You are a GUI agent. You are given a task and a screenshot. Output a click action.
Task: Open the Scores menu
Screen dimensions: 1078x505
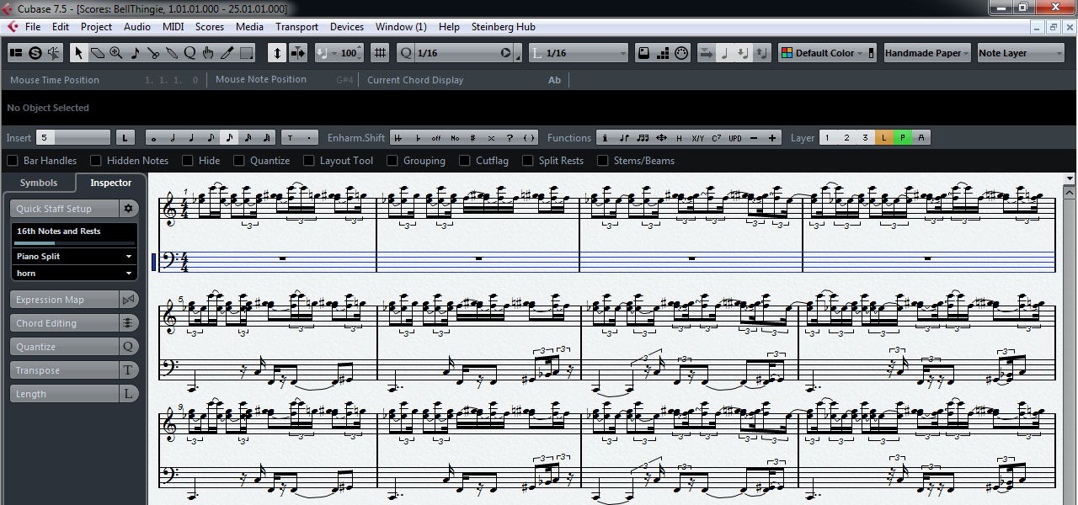click(x=210, y=27)
